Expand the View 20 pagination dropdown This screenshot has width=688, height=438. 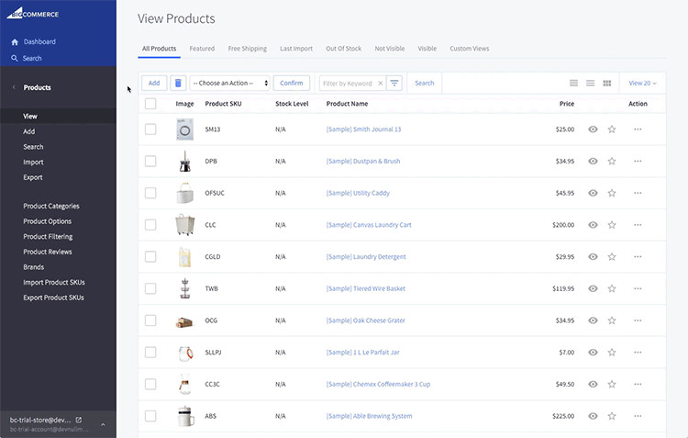tap(642, 84)
